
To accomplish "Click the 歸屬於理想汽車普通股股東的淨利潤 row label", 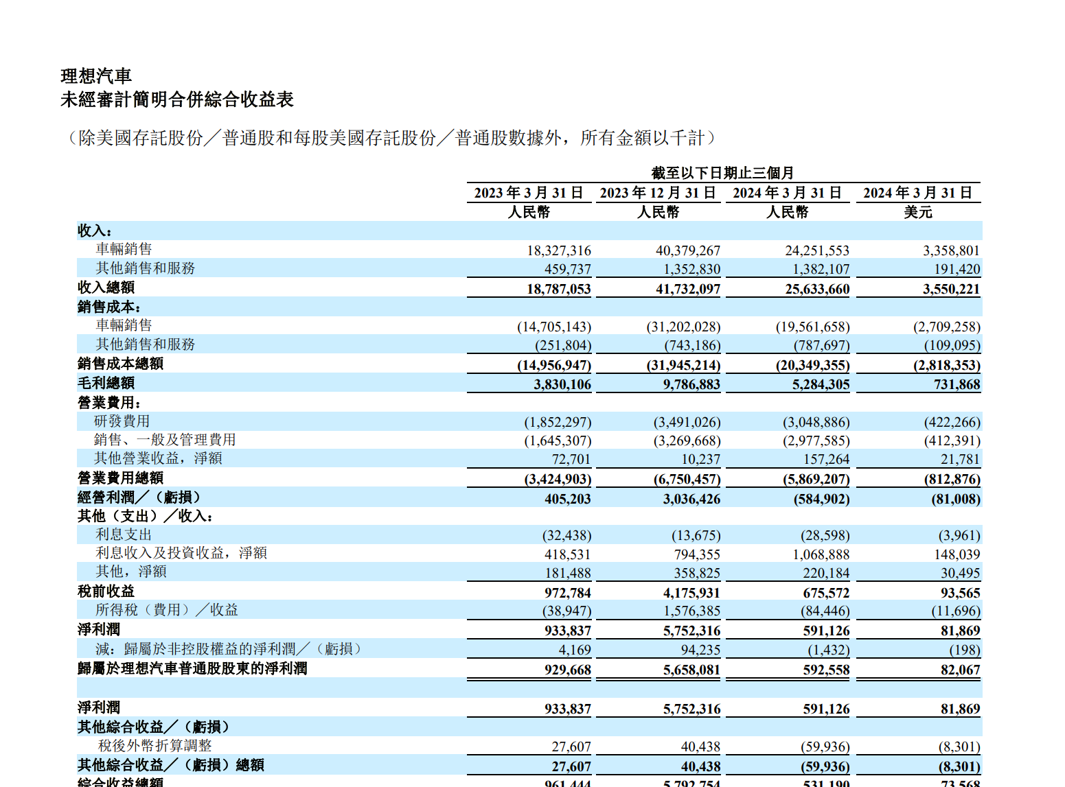I will 192,668.
